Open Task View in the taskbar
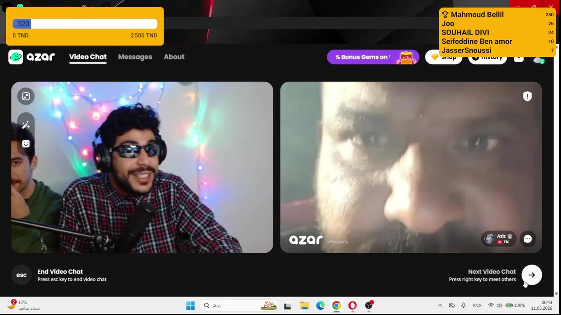Viewport: 561px width, 315px height. (288, 305)
